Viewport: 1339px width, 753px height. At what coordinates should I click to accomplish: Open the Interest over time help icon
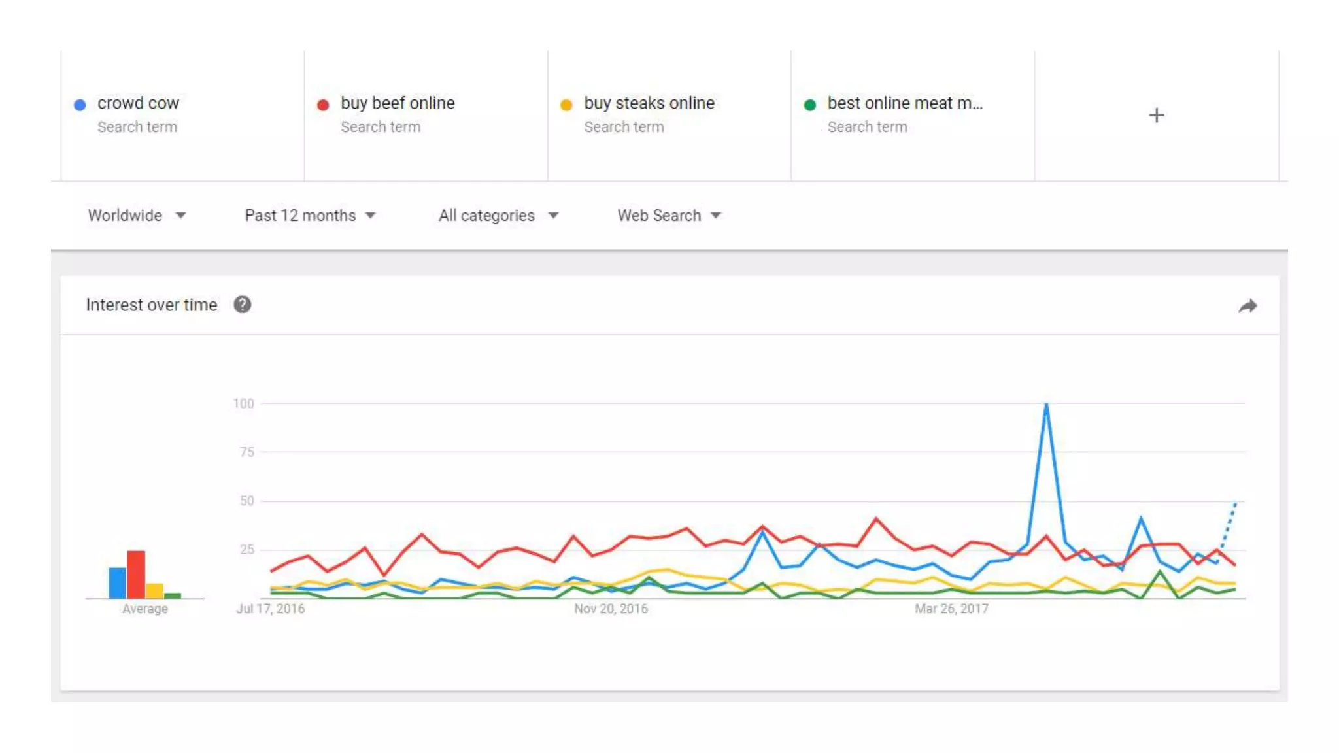[x=242, y=305]
